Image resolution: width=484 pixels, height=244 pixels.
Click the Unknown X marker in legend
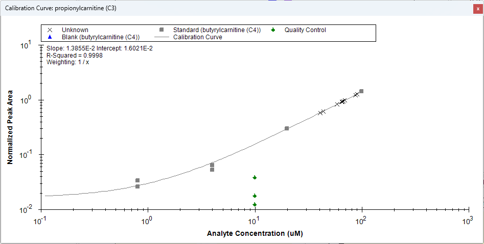point(50,30)
